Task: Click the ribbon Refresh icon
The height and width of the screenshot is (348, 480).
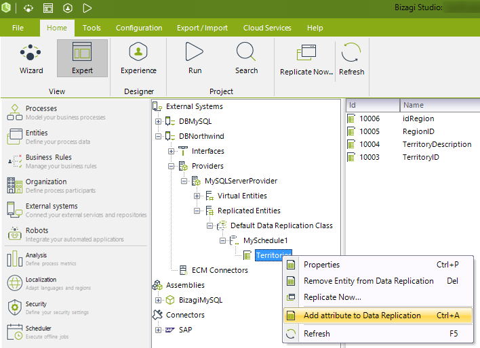Action: pos(351,53)
